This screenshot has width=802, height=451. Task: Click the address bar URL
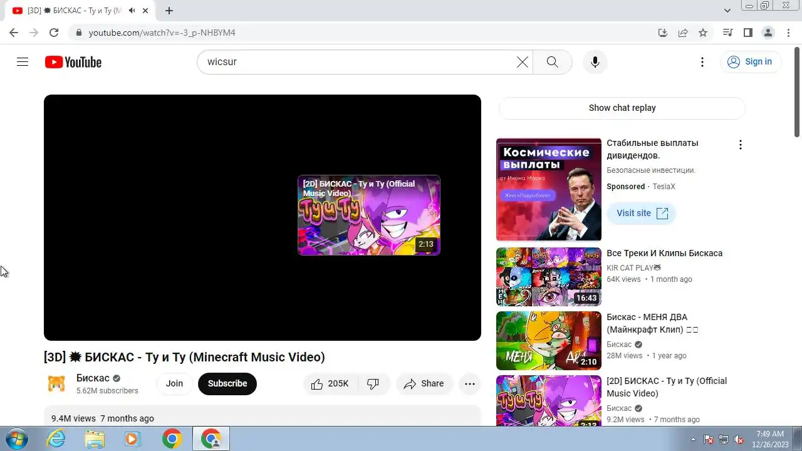[162, 33]
